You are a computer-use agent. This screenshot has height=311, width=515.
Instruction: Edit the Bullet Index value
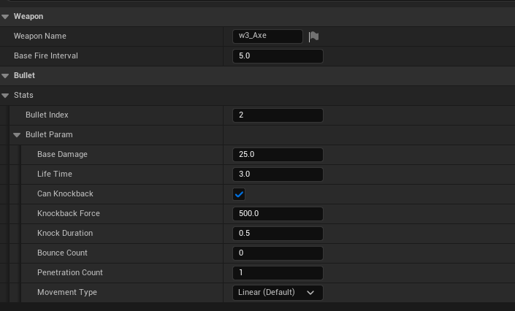click(278, 115)
